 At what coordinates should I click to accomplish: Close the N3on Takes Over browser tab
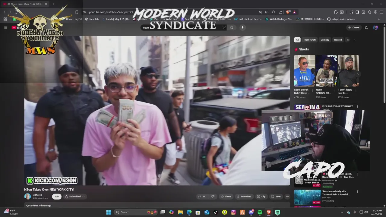pos(46,4)
